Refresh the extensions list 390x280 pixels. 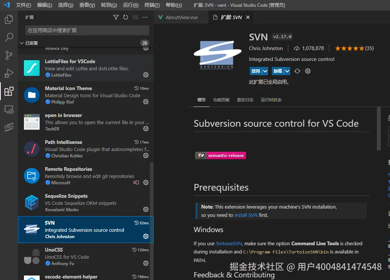pyautogui.click(x=126, y=17)
